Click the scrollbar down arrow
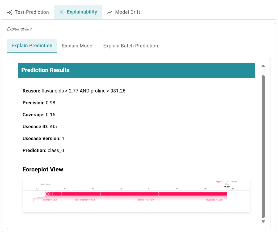 [x=263, y=221]
